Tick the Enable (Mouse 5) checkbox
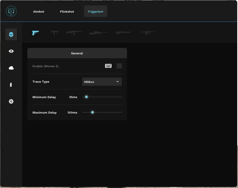This screenshot has height=188, width=238. [x=119, y=66]
